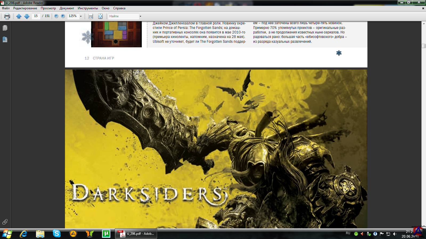426x239 pixels.
Task: Click the Print icon in the toolbar
Action: tap(7, 16)
